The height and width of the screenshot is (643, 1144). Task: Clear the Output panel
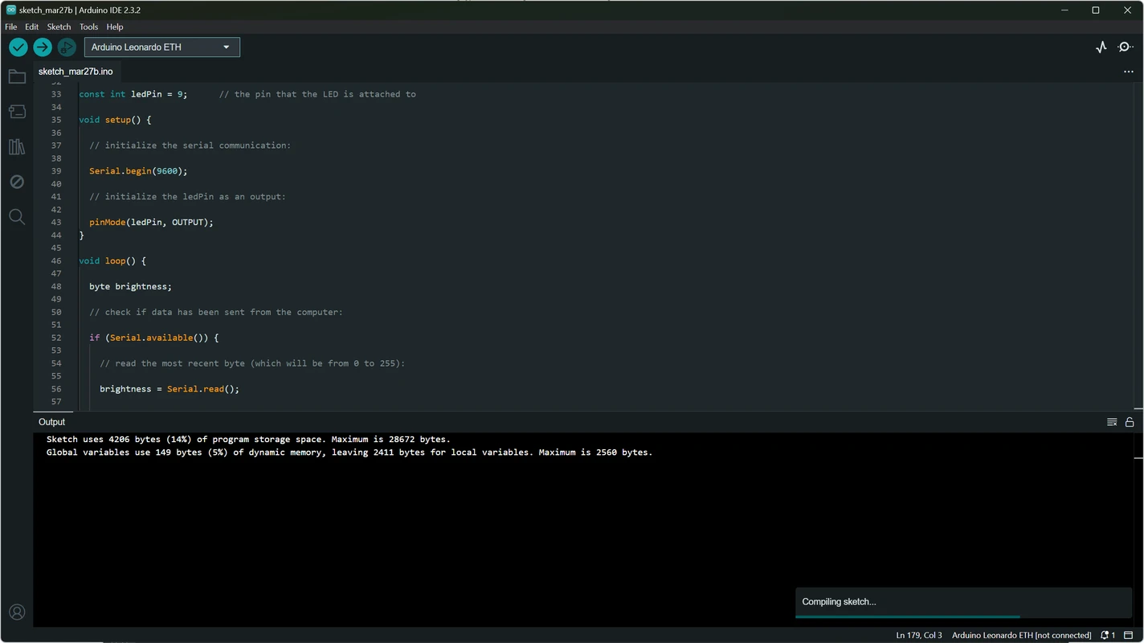(x=1112, y=422)
